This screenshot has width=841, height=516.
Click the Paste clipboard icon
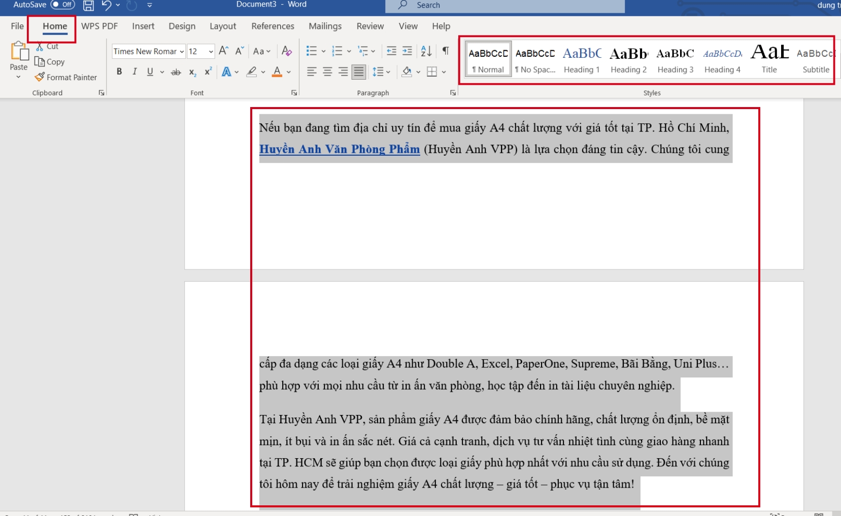tap(19, 51)
